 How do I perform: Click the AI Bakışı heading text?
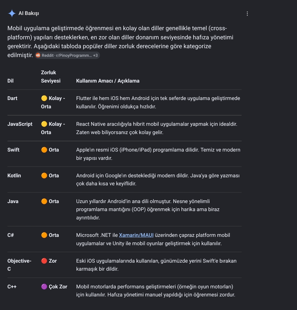coord(29,13)
